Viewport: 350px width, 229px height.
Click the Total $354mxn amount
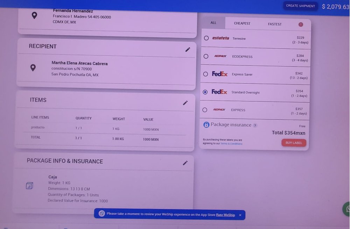coord(288,133)
